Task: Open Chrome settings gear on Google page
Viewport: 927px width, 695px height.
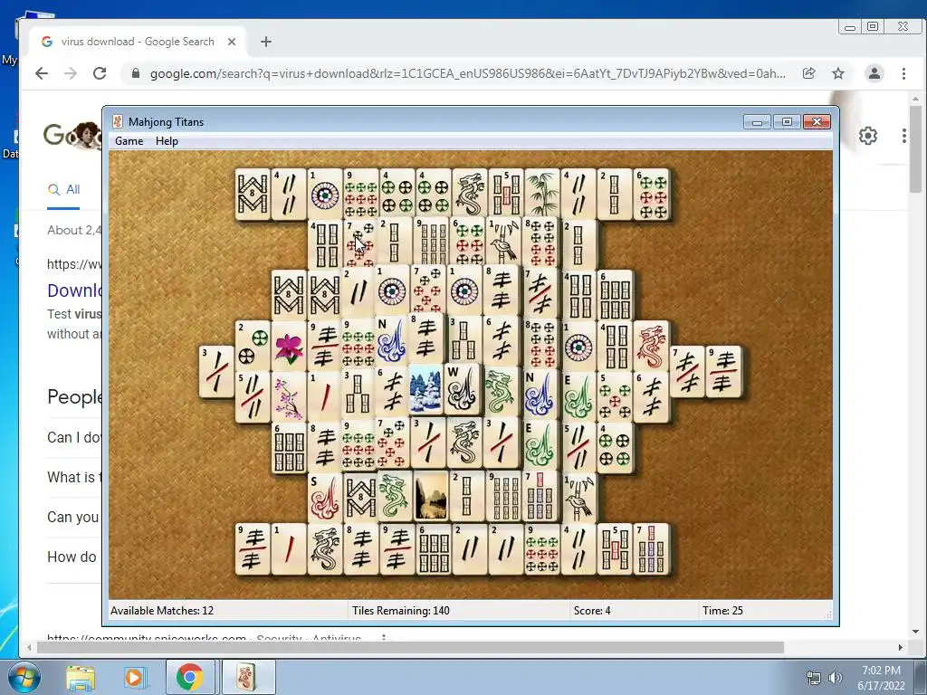Action: pos(868,136)
